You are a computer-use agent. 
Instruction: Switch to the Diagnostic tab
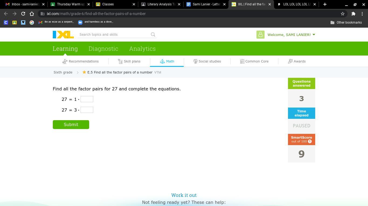[x=103, y=49]
